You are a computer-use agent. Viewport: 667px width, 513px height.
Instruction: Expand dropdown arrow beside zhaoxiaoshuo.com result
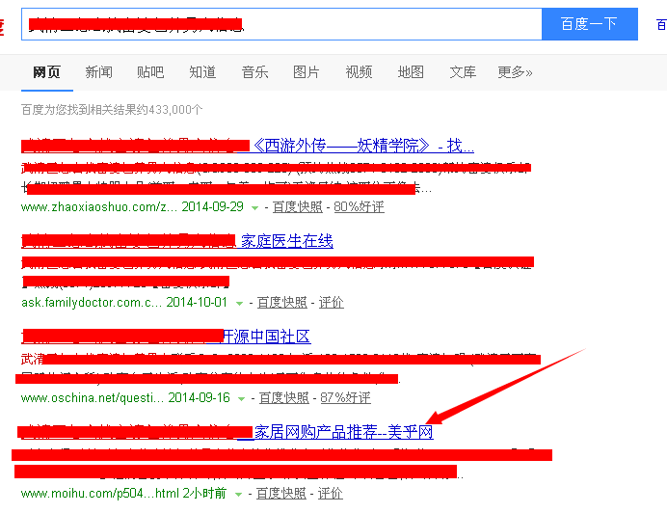(254, 207)
